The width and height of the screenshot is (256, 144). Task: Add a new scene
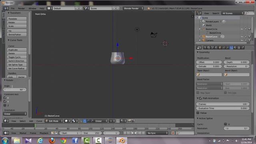click(x=114, y=8)
